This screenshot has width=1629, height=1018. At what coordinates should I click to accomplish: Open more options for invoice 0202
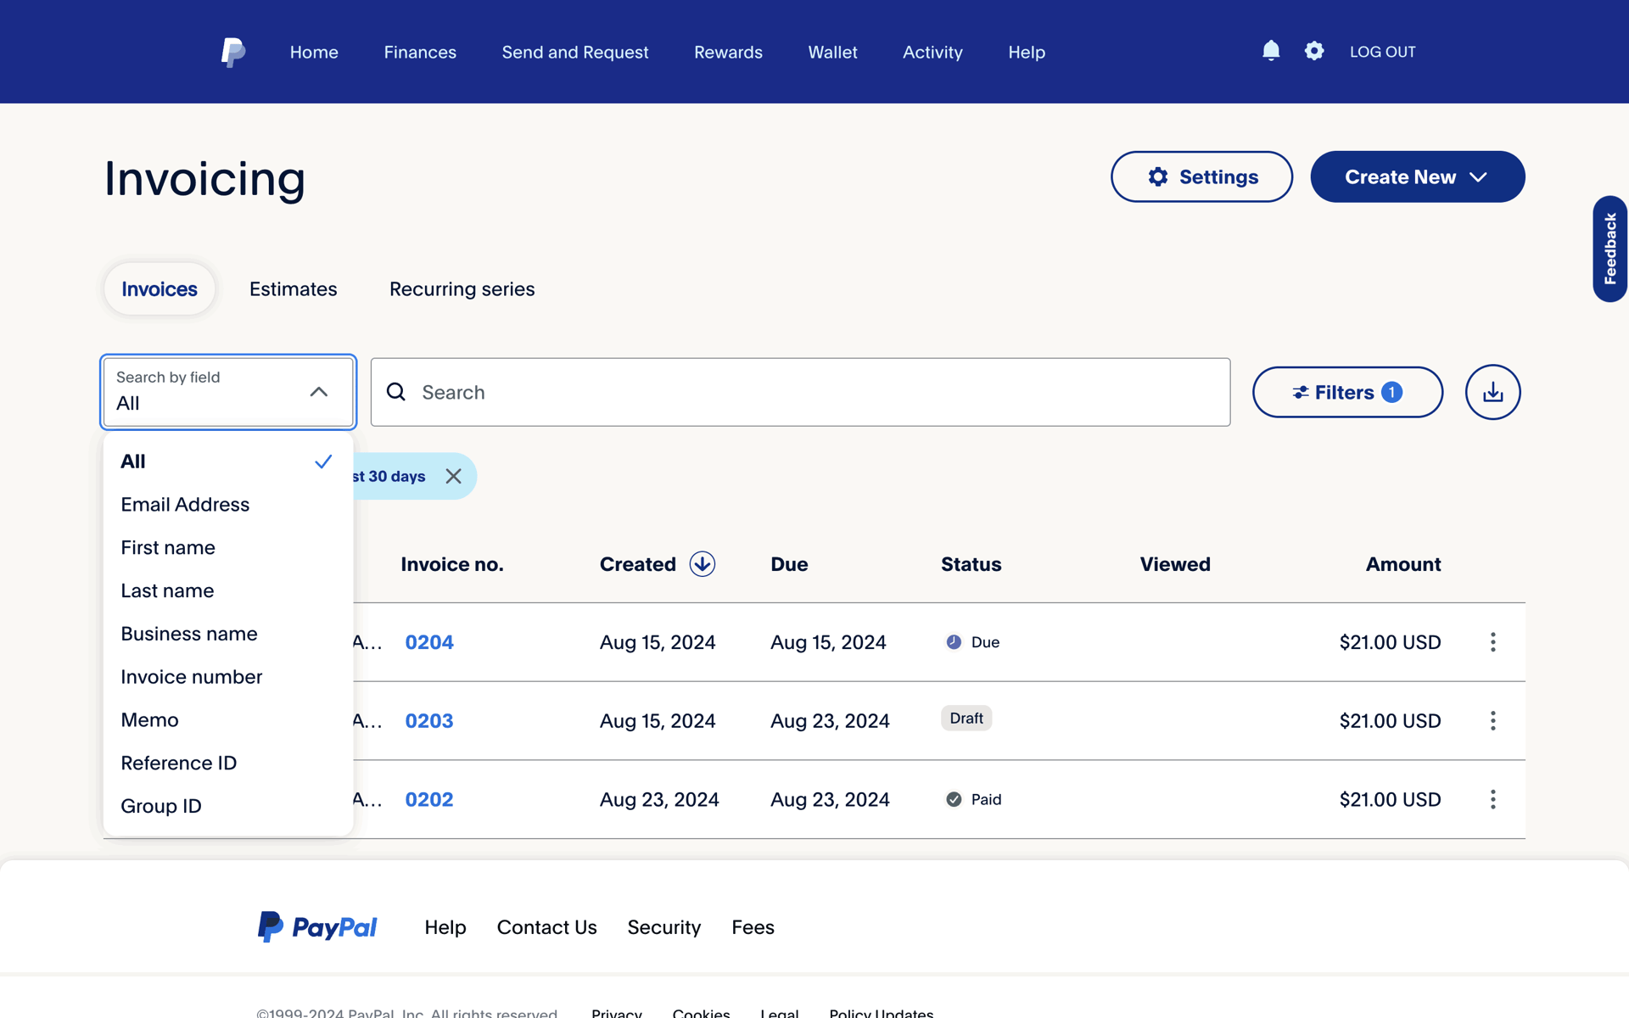point(1492,799)
